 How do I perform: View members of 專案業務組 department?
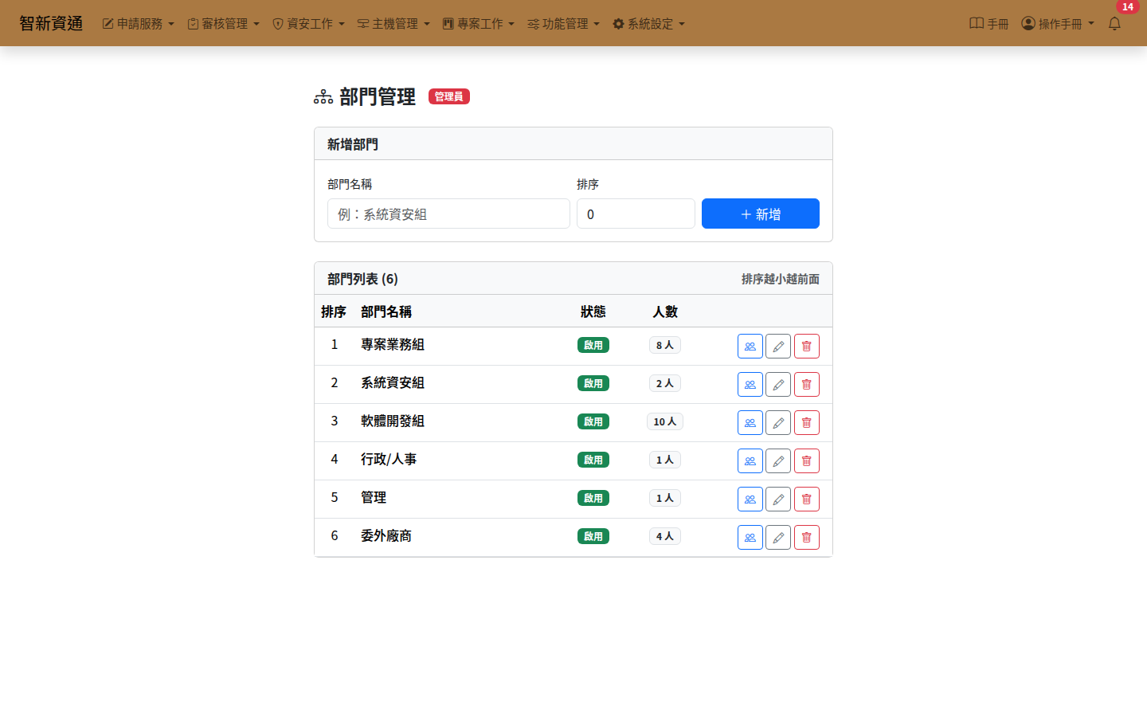750,347
